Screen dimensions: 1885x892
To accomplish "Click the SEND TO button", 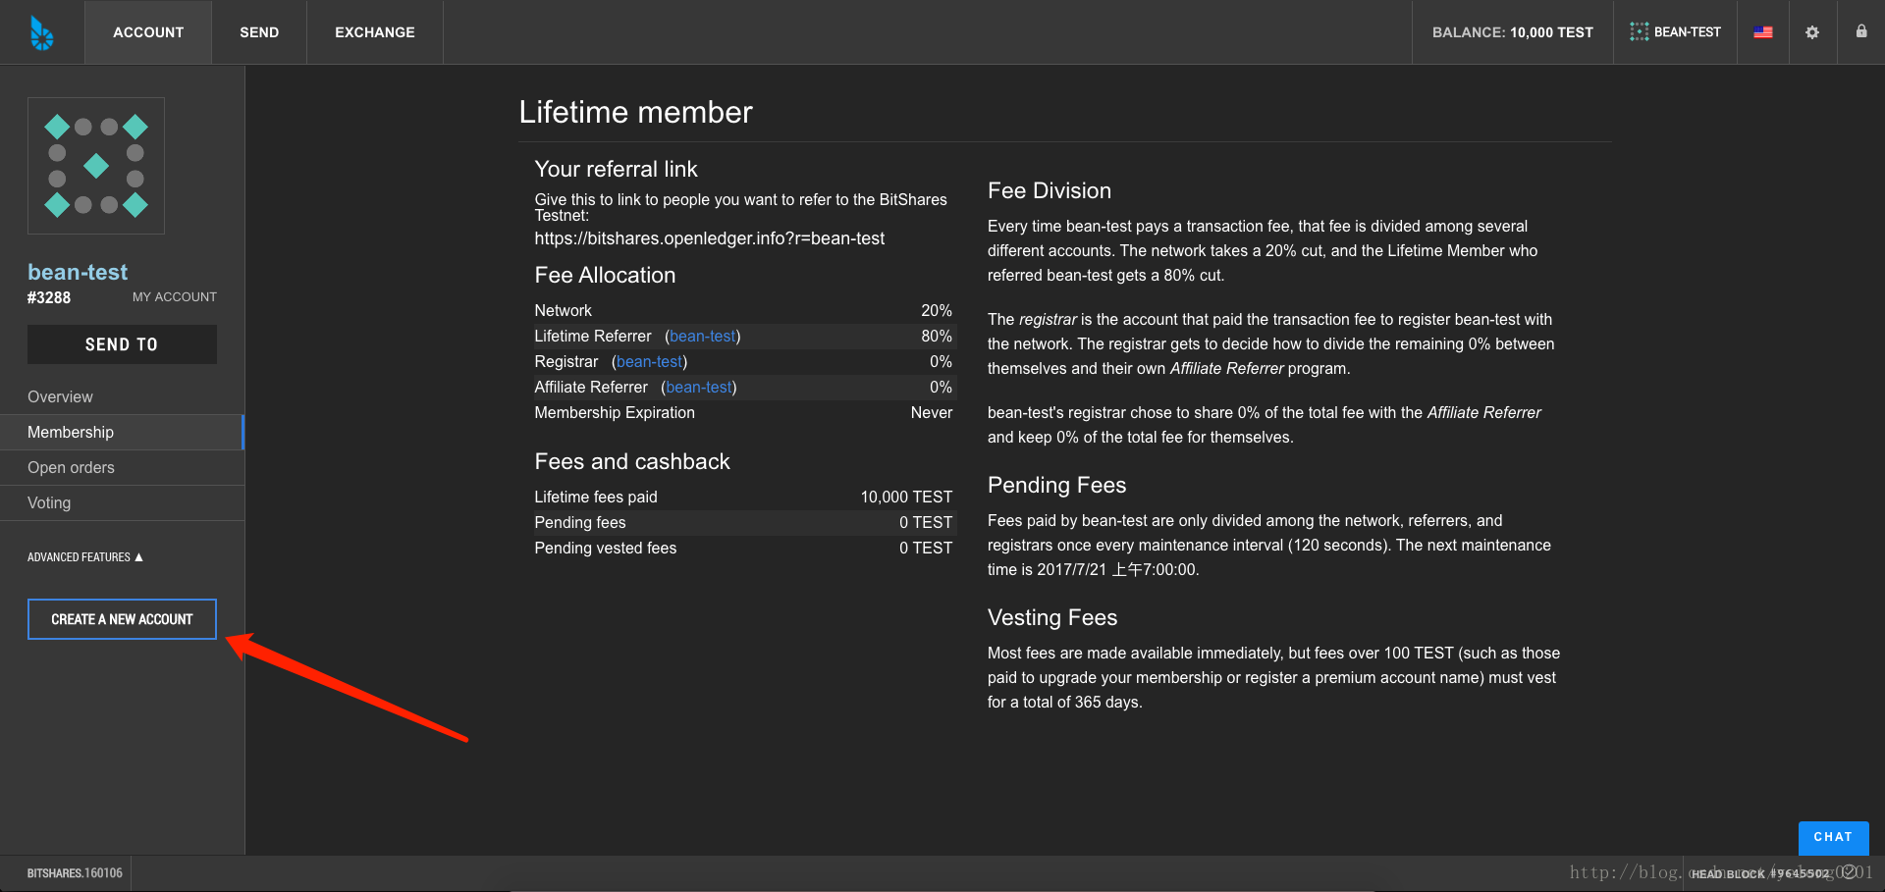I will tap(122, 344).
